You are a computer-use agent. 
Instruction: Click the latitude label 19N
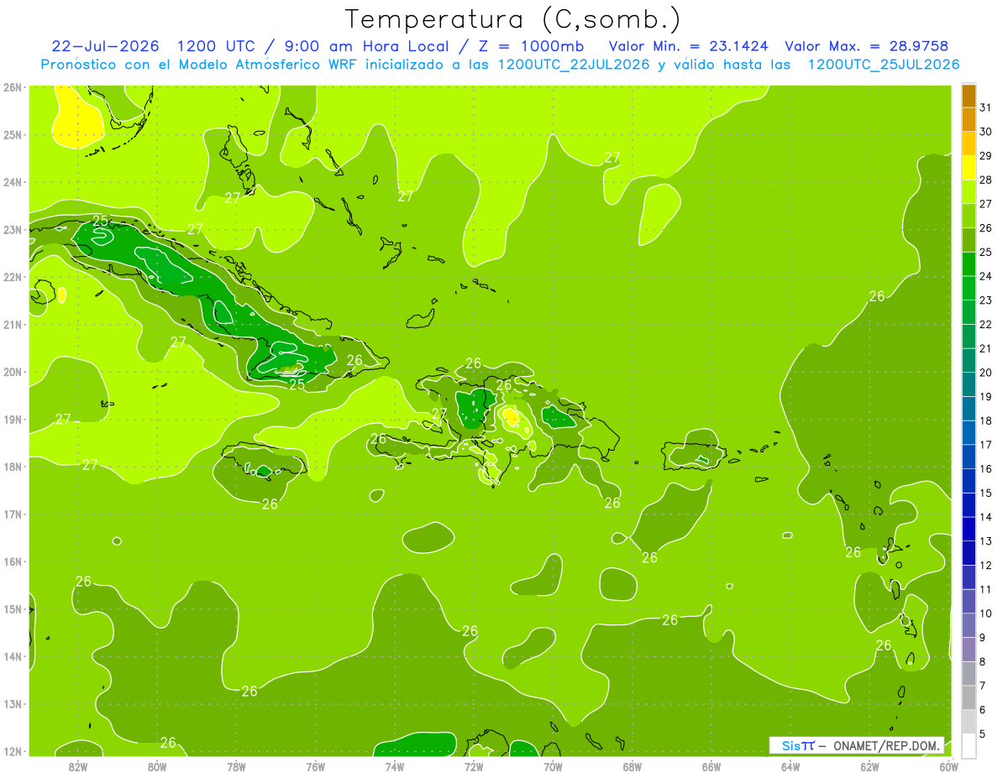tap(13, 420)
